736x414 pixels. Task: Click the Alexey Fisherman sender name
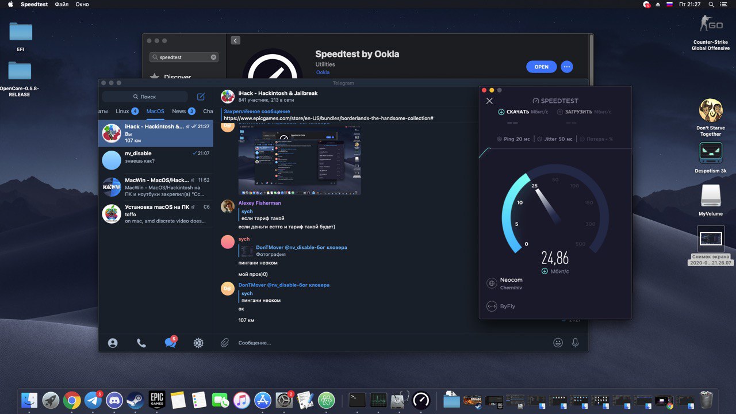coord(260,203)
